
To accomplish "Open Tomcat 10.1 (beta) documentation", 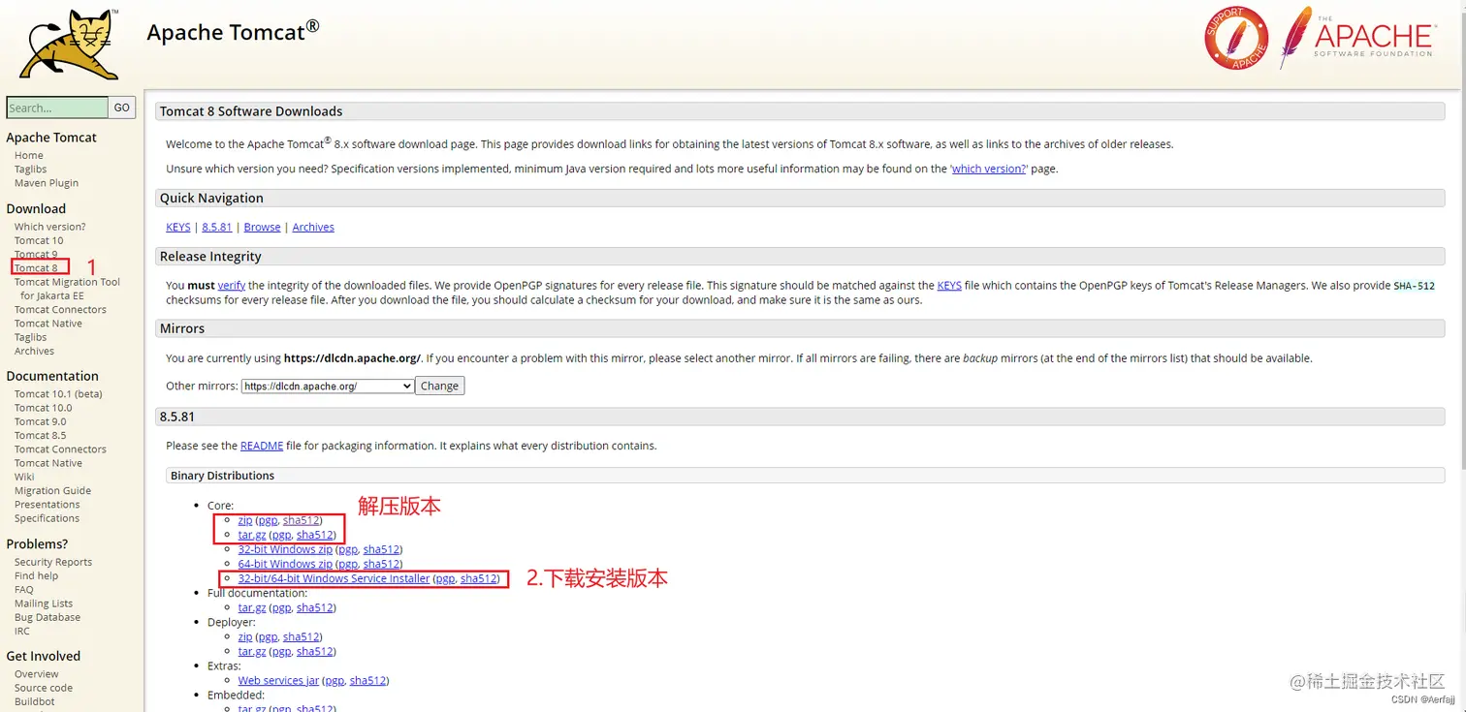I will tap(58, 394).
